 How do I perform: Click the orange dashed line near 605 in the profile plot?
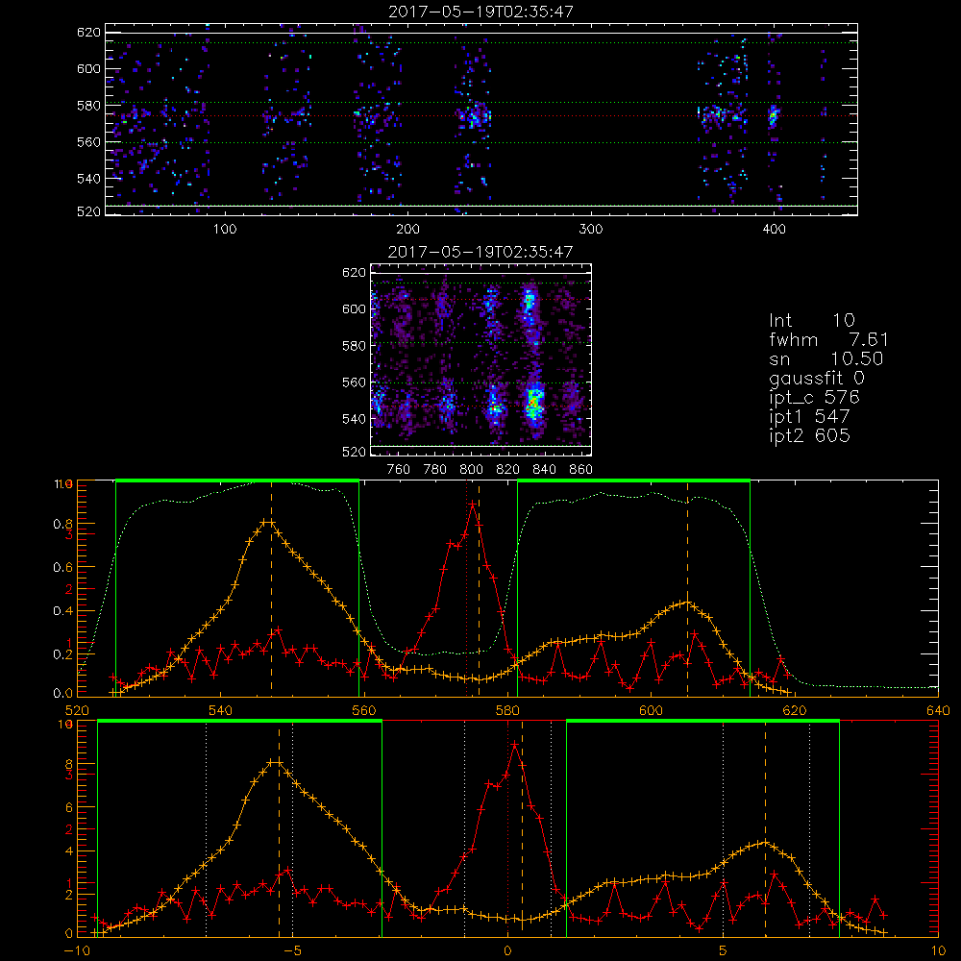click(x=687, y=589)
